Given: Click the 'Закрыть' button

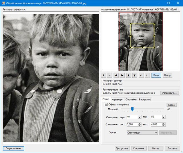Looking at the screenshot, I should coord(172,148).
